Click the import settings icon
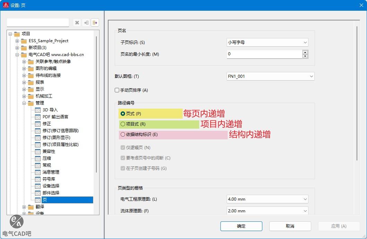 pyautogui.click(x=86, y=23)
